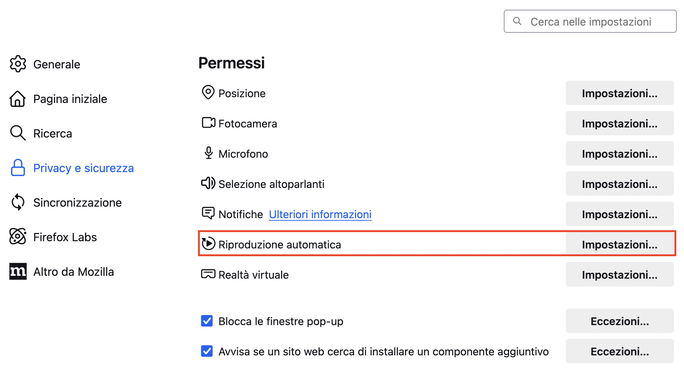Open Impostazioni for Posizione permission

point(619,93)
